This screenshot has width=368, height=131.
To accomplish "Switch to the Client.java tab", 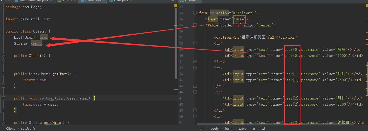I will 93,1.
